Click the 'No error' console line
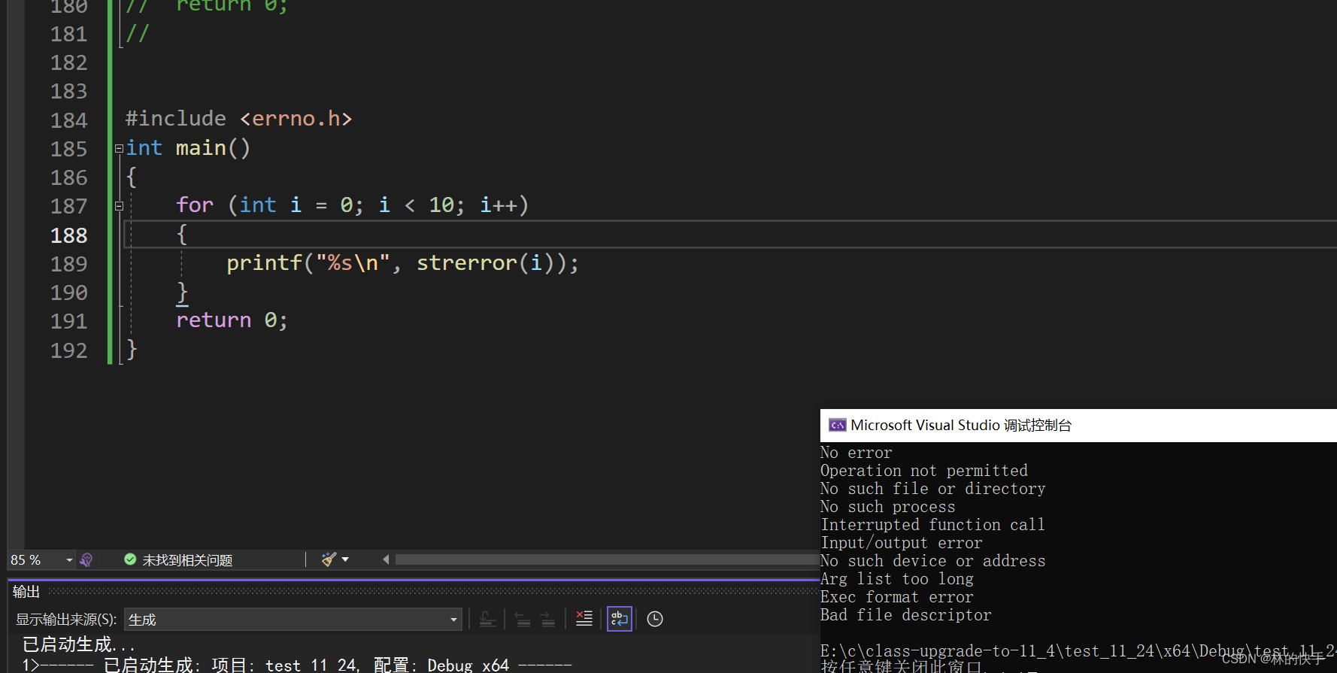Screen dimensions: 1337x673 pyautogui.click(x=856, y=453)
